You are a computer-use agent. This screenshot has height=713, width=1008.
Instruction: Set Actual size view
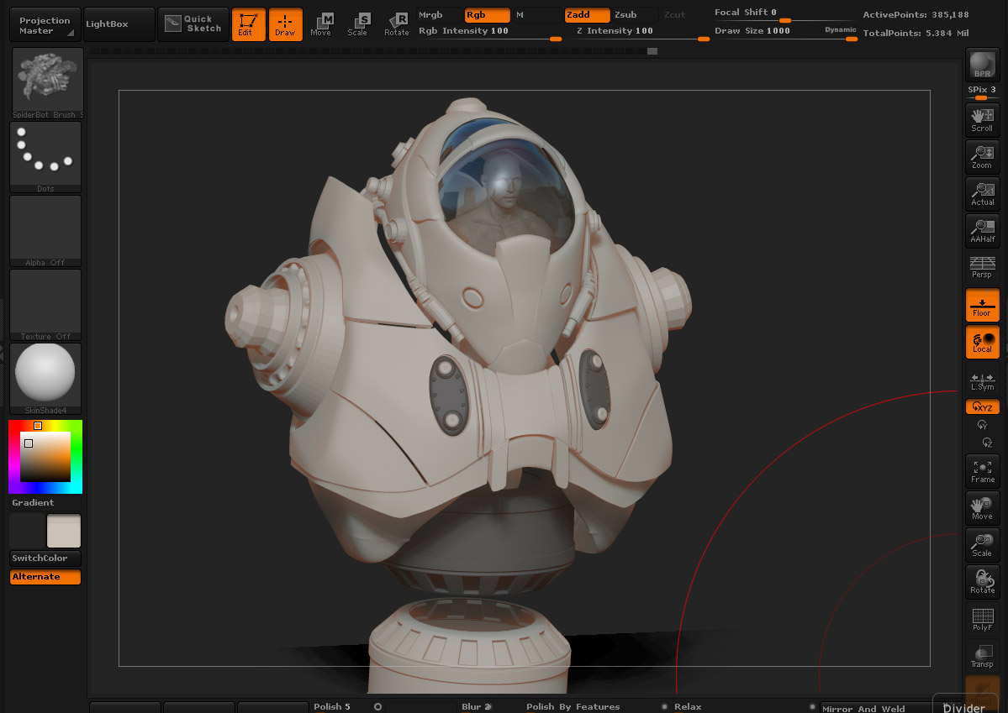point(982,193)
